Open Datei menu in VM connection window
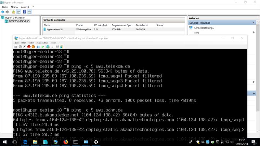Screen dimensions: 260x146 (x=17, y=43)
